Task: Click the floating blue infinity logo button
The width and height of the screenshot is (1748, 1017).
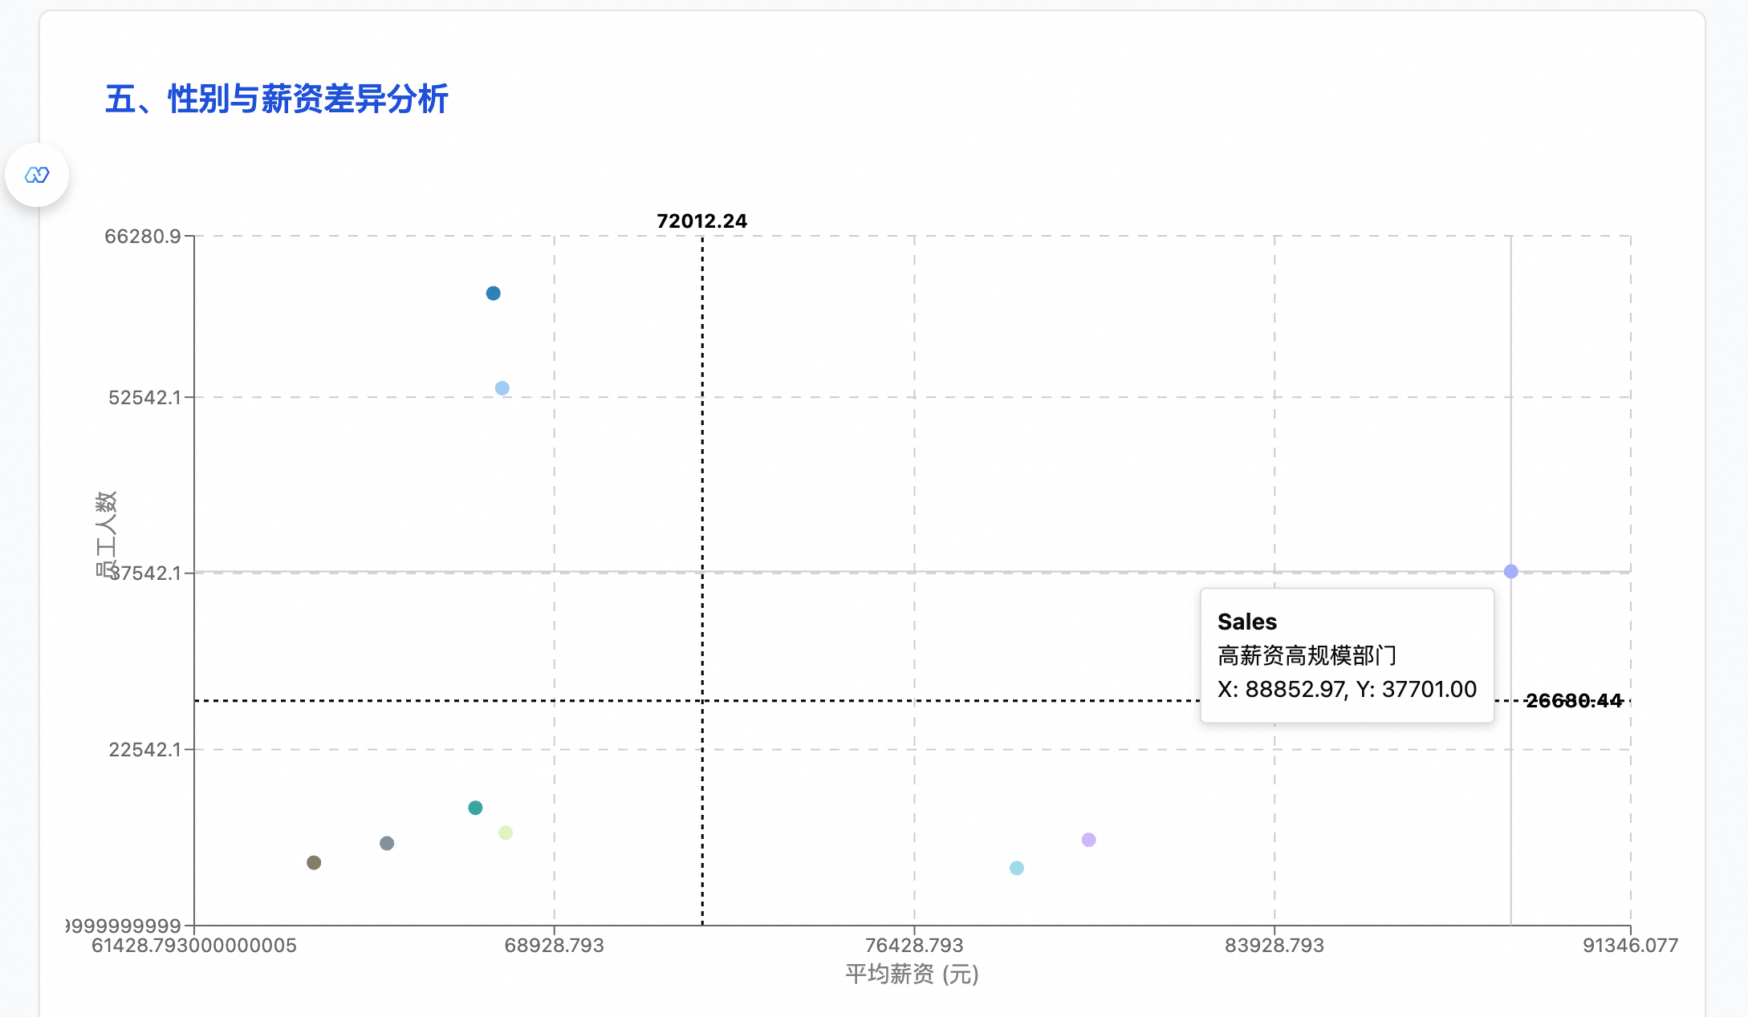Action: (x=37, y=175)
